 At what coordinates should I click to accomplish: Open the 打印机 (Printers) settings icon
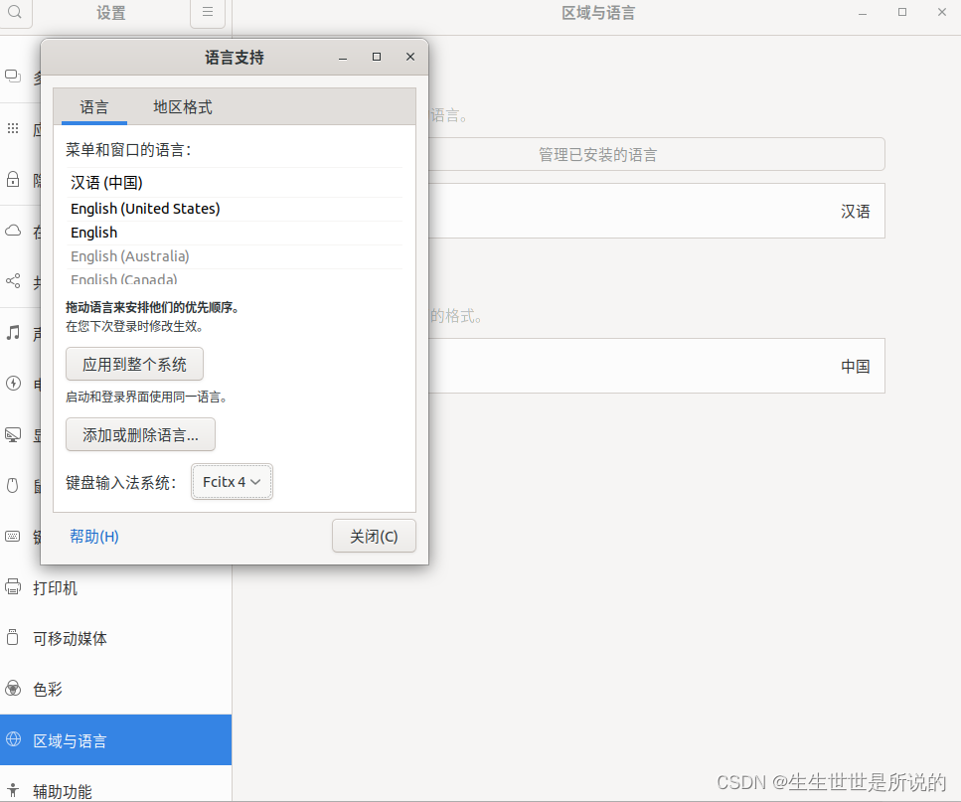(13, 587)
